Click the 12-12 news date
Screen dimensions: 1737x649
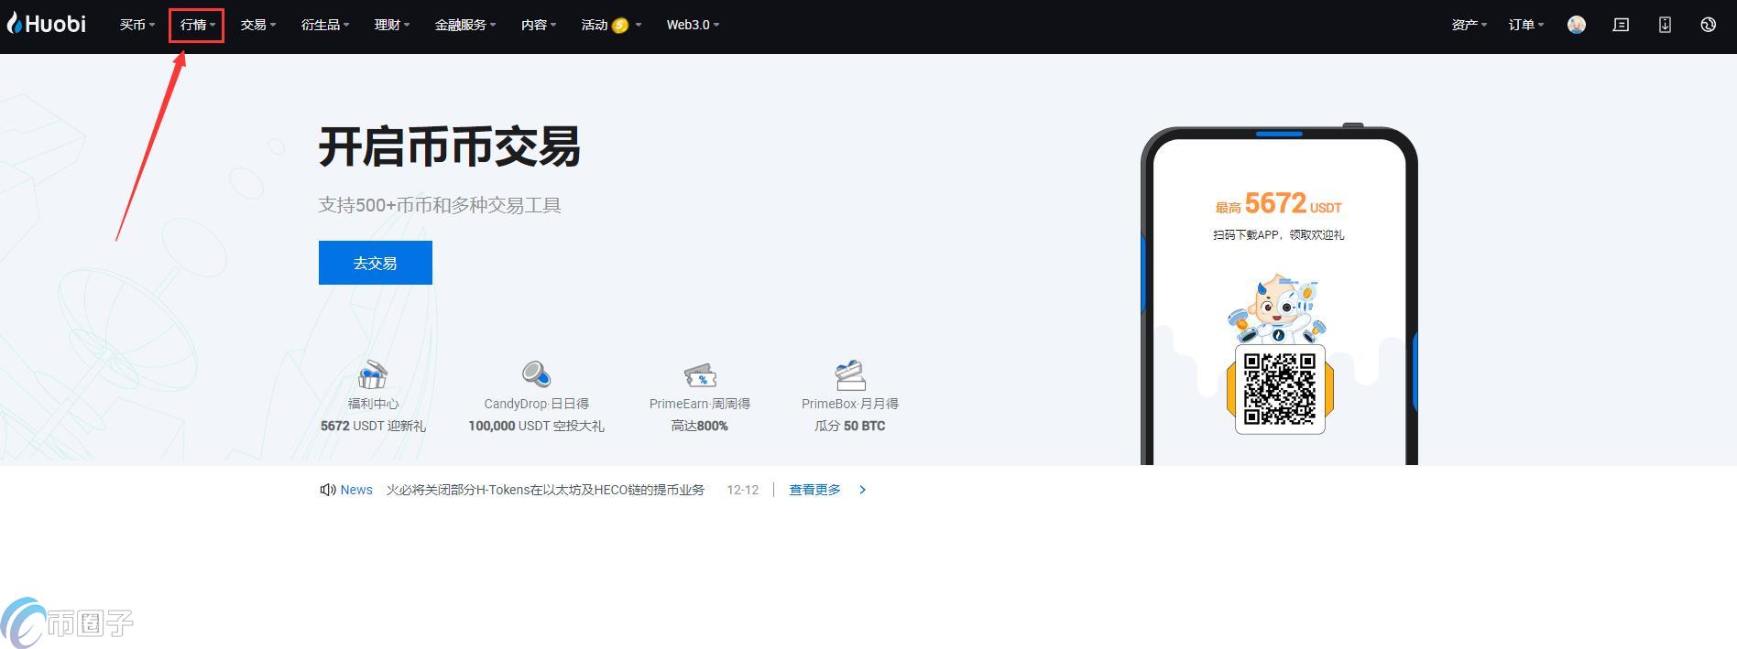743,490
